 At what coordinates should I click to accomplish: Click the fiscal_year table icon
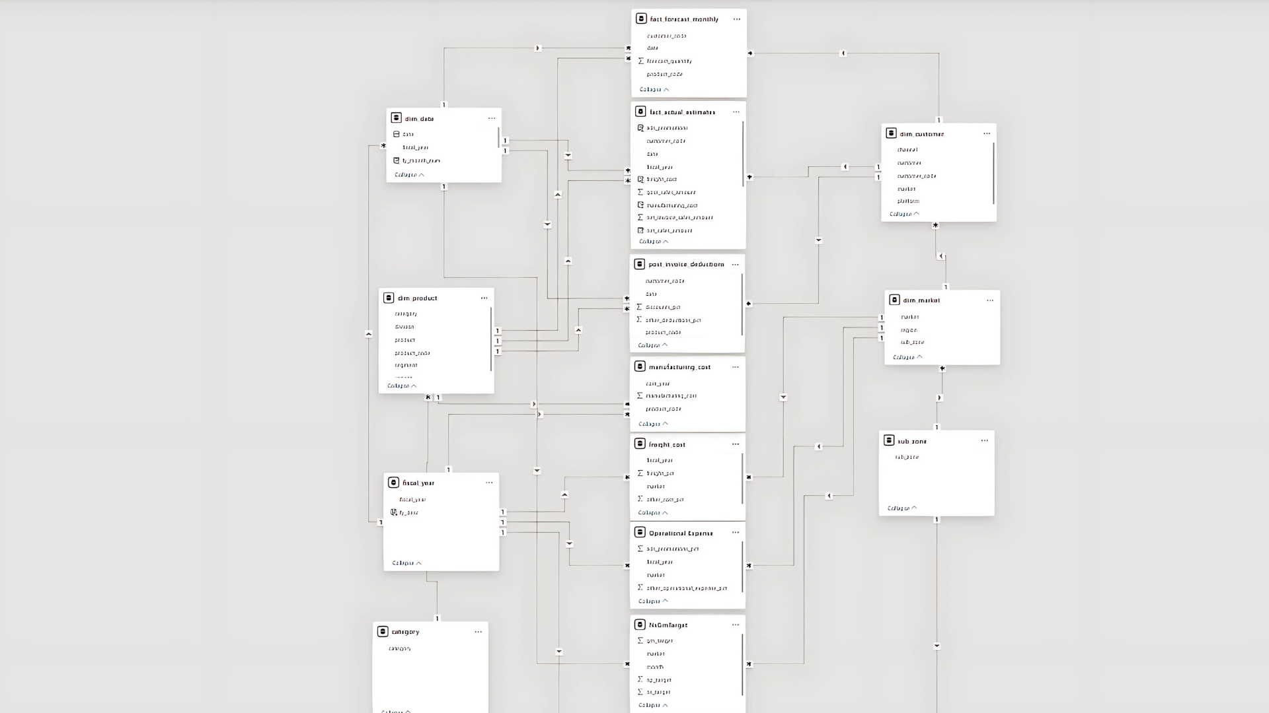click(x=393, y=483)
